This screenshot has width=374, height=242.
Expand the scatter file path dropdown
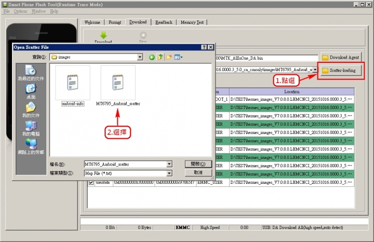click(315, 70)
